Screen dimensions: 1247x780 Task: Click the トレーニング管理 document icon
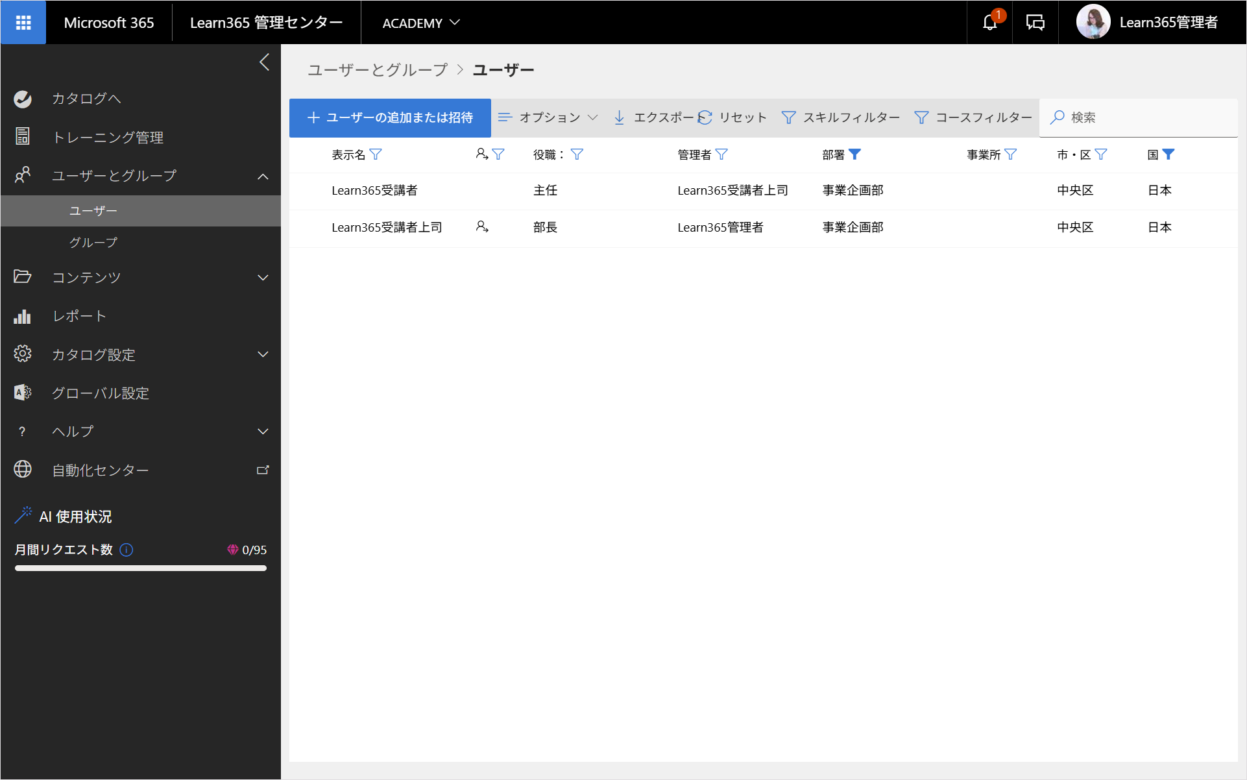tap(23, 136)
